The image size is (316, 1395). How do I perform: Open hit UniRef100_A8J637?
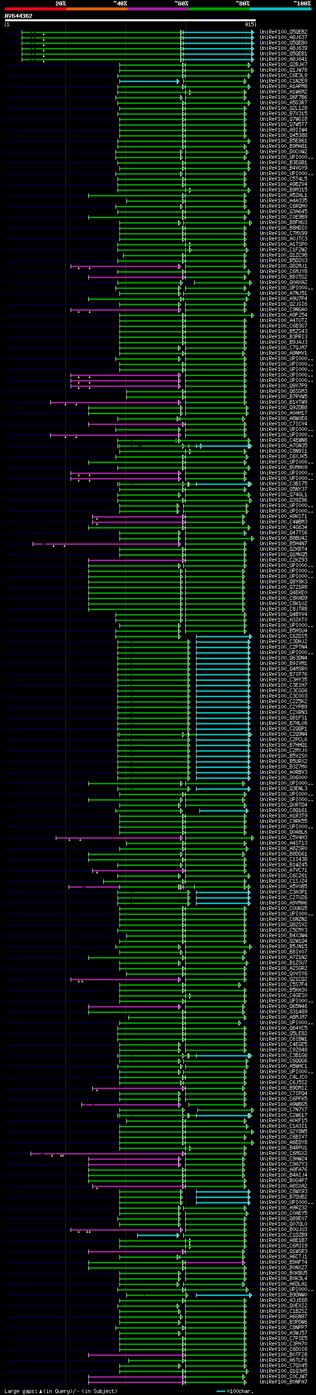click(x=283, y=38)
